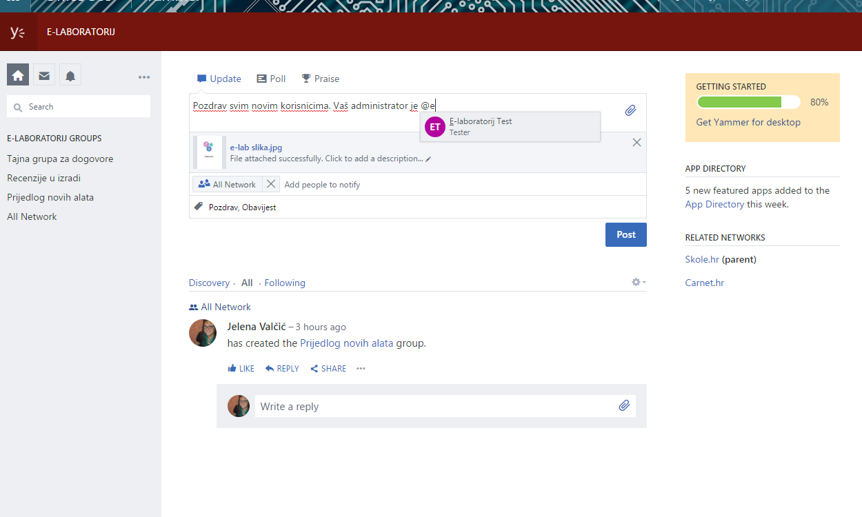Click the Post button
Viewport: 862px width, 517px height.
pos(625,234)
